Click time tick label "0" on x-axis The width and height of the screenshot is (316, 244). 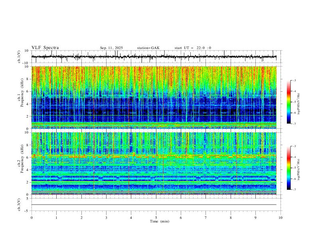click(x=32, y=218)
